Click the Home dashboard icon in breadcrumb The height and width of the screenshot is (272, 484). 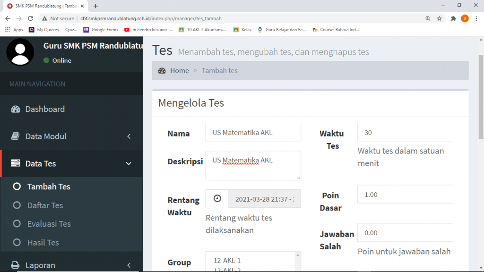pos(162,71)
